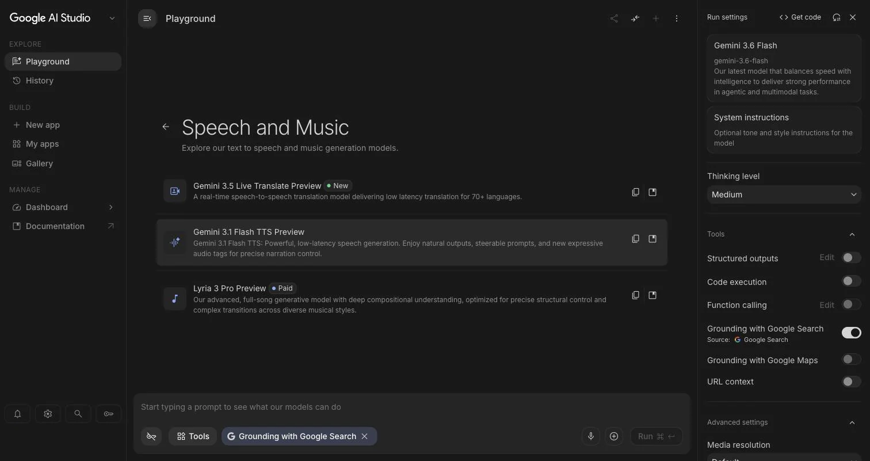Image resolution: width=870 pixels, height=461 pixels.
Task: Open the System instructions card
Action: 784,129
